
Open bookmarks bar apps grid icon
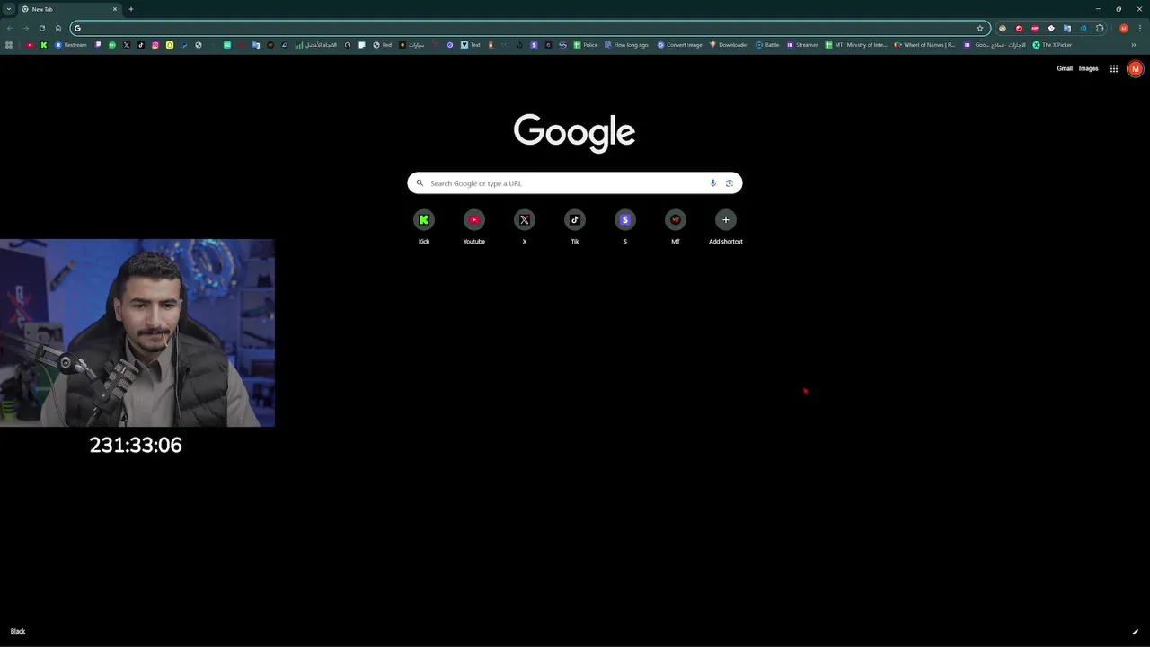tap(9, 45)
